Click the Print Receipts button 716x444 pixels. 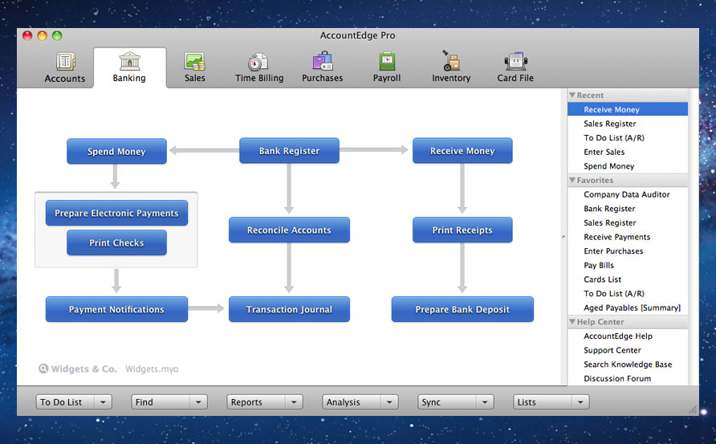pyautogui.click(x=462, y=230)
